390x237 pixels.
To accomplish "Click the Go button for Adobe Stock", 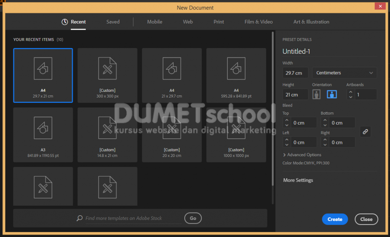I will coord(193,218).
